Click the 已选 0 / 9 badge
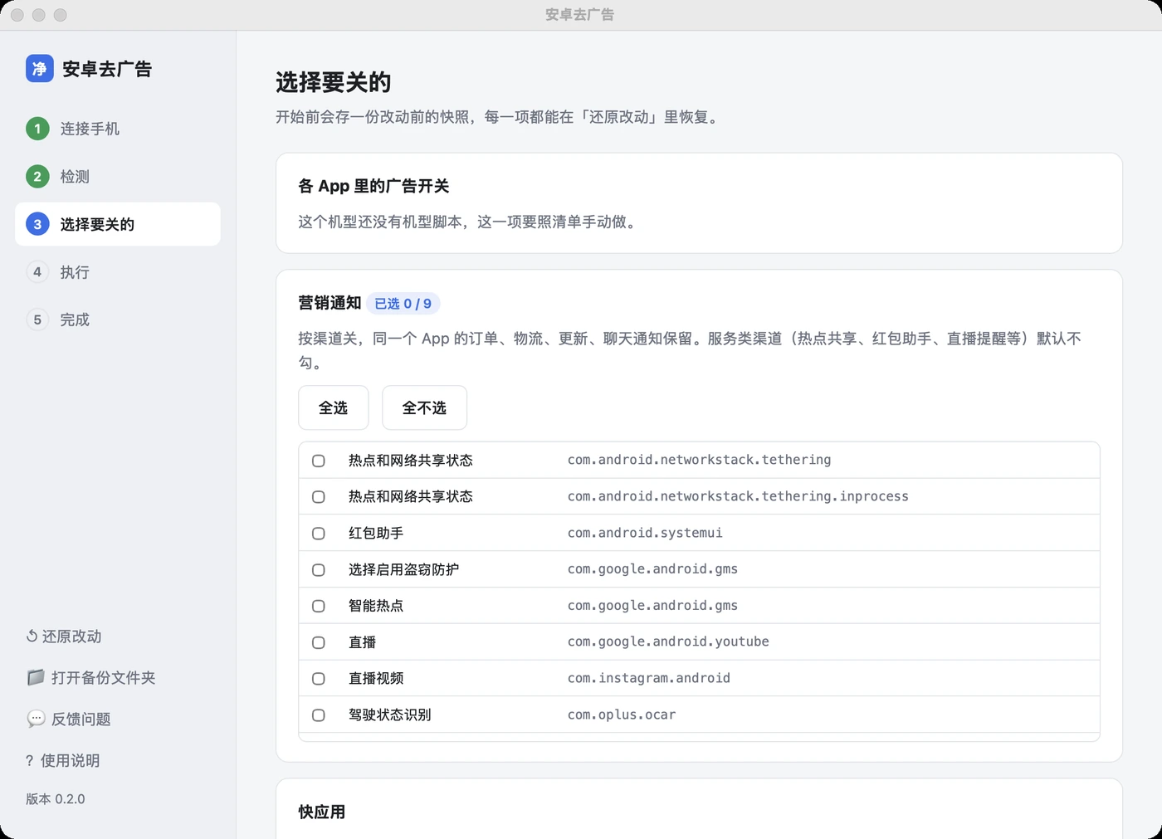Viewport: 1162px width, 839px height. [x=403, y=304]
